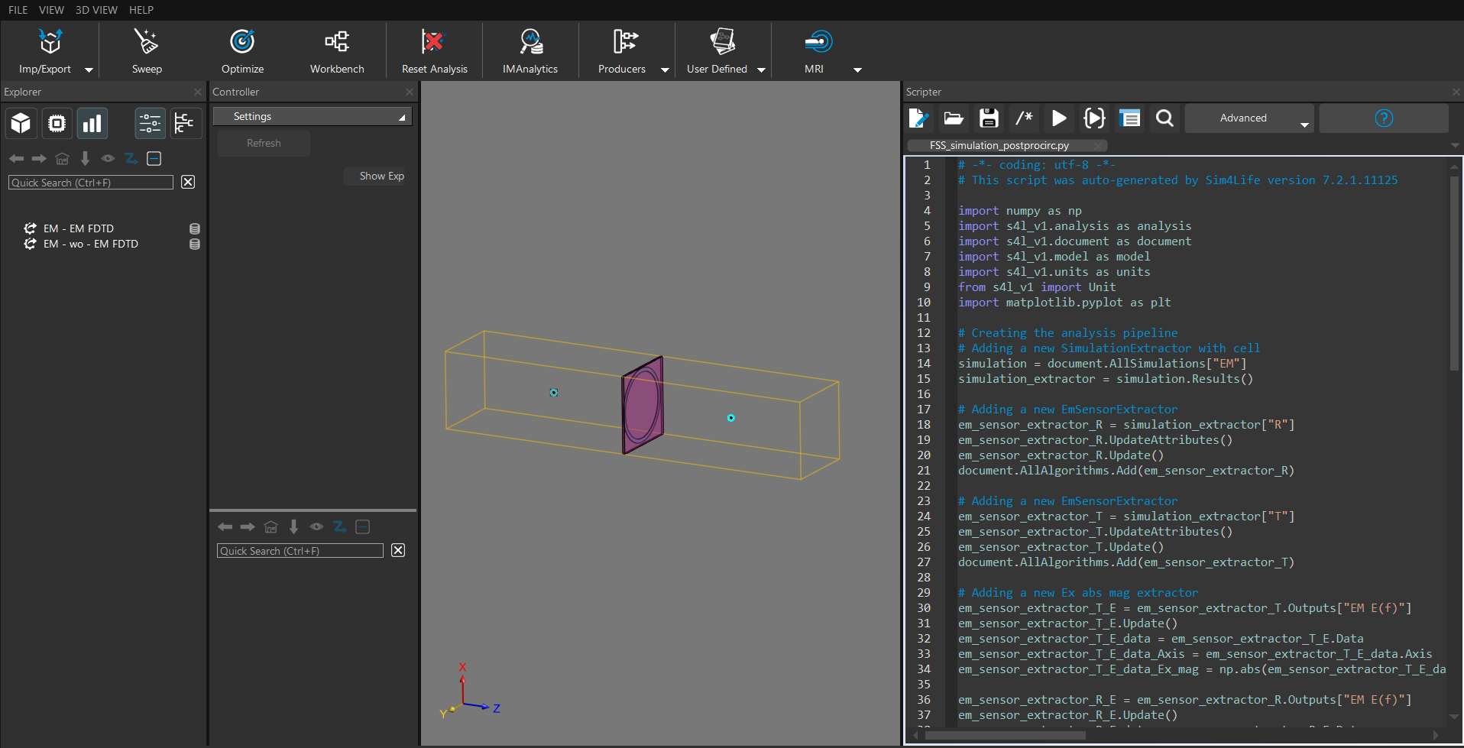Viewport: 1464px width, 748px height.
Task: Toggle the properties sliders panel button in Explorer
Action: [x=150, y=123]
